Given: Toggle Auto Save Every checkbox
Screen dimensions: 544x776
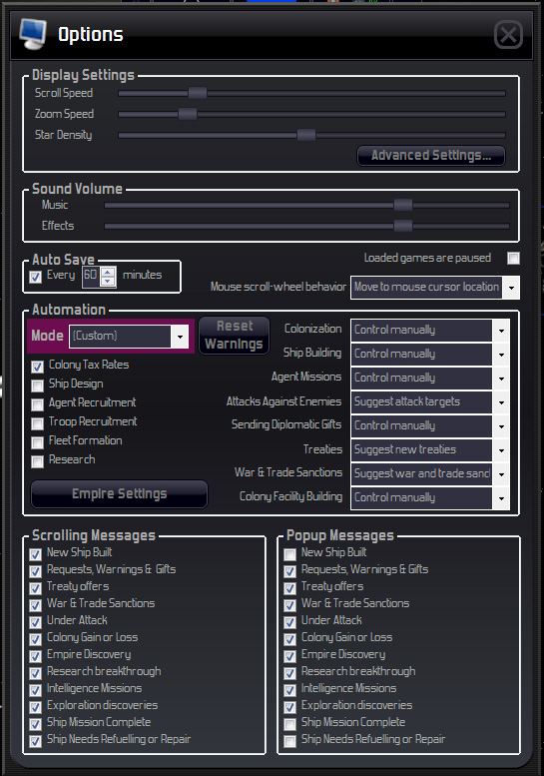Looking at the screenshot, I should (x=36, y=277).
